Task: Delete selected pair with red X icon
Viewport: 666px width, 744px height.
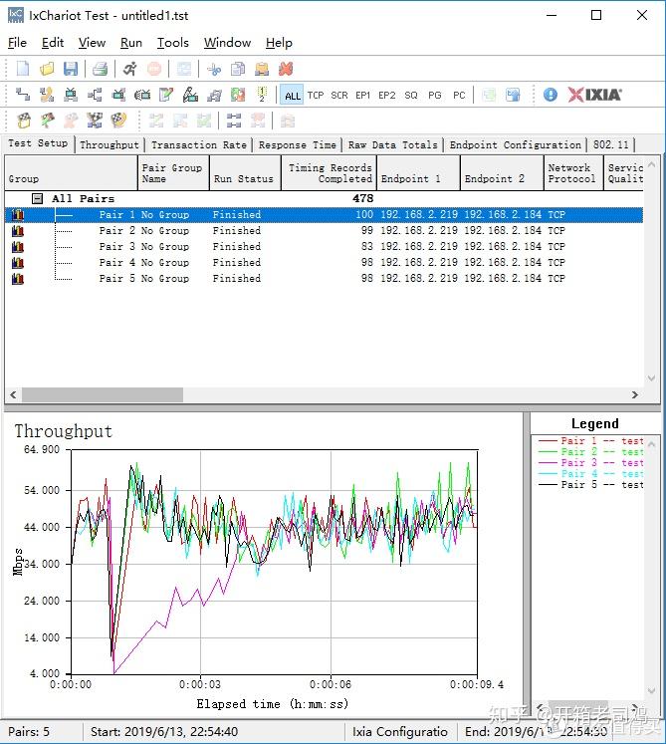Action: 286,70
